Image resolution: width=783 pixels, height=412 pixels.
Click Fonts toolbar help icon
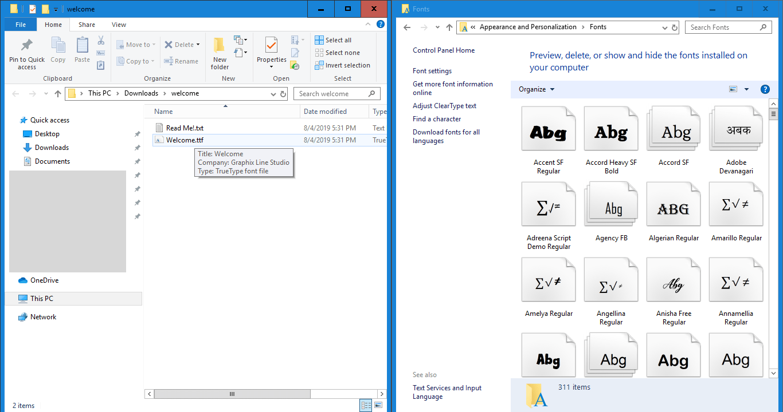pyautogui.click(x=765, y=89)
